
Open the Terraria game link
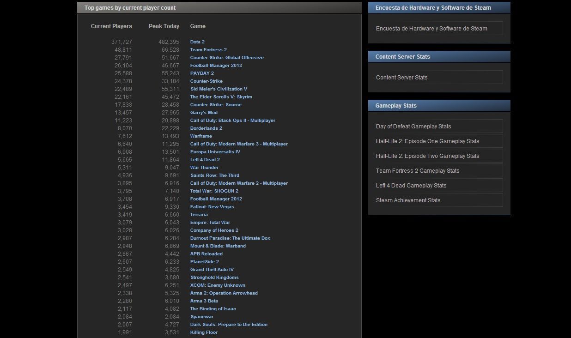199,215
